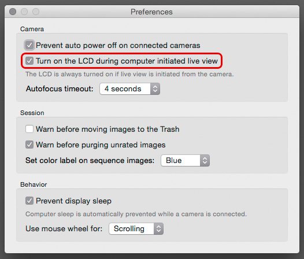This screenshot has height=259, width=304.
Task: Click the middle minimize button in title bar
Action: [24, 12]
